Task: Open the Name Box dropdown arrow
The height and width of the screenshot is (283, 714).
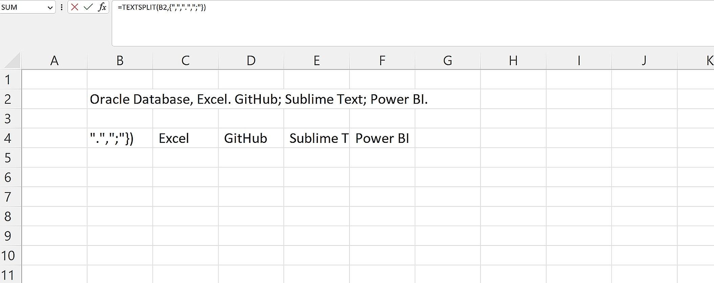Action: 50,7
